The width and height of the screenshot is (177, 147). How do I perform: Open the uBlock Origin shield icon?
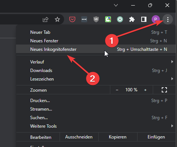pos(96,19)
